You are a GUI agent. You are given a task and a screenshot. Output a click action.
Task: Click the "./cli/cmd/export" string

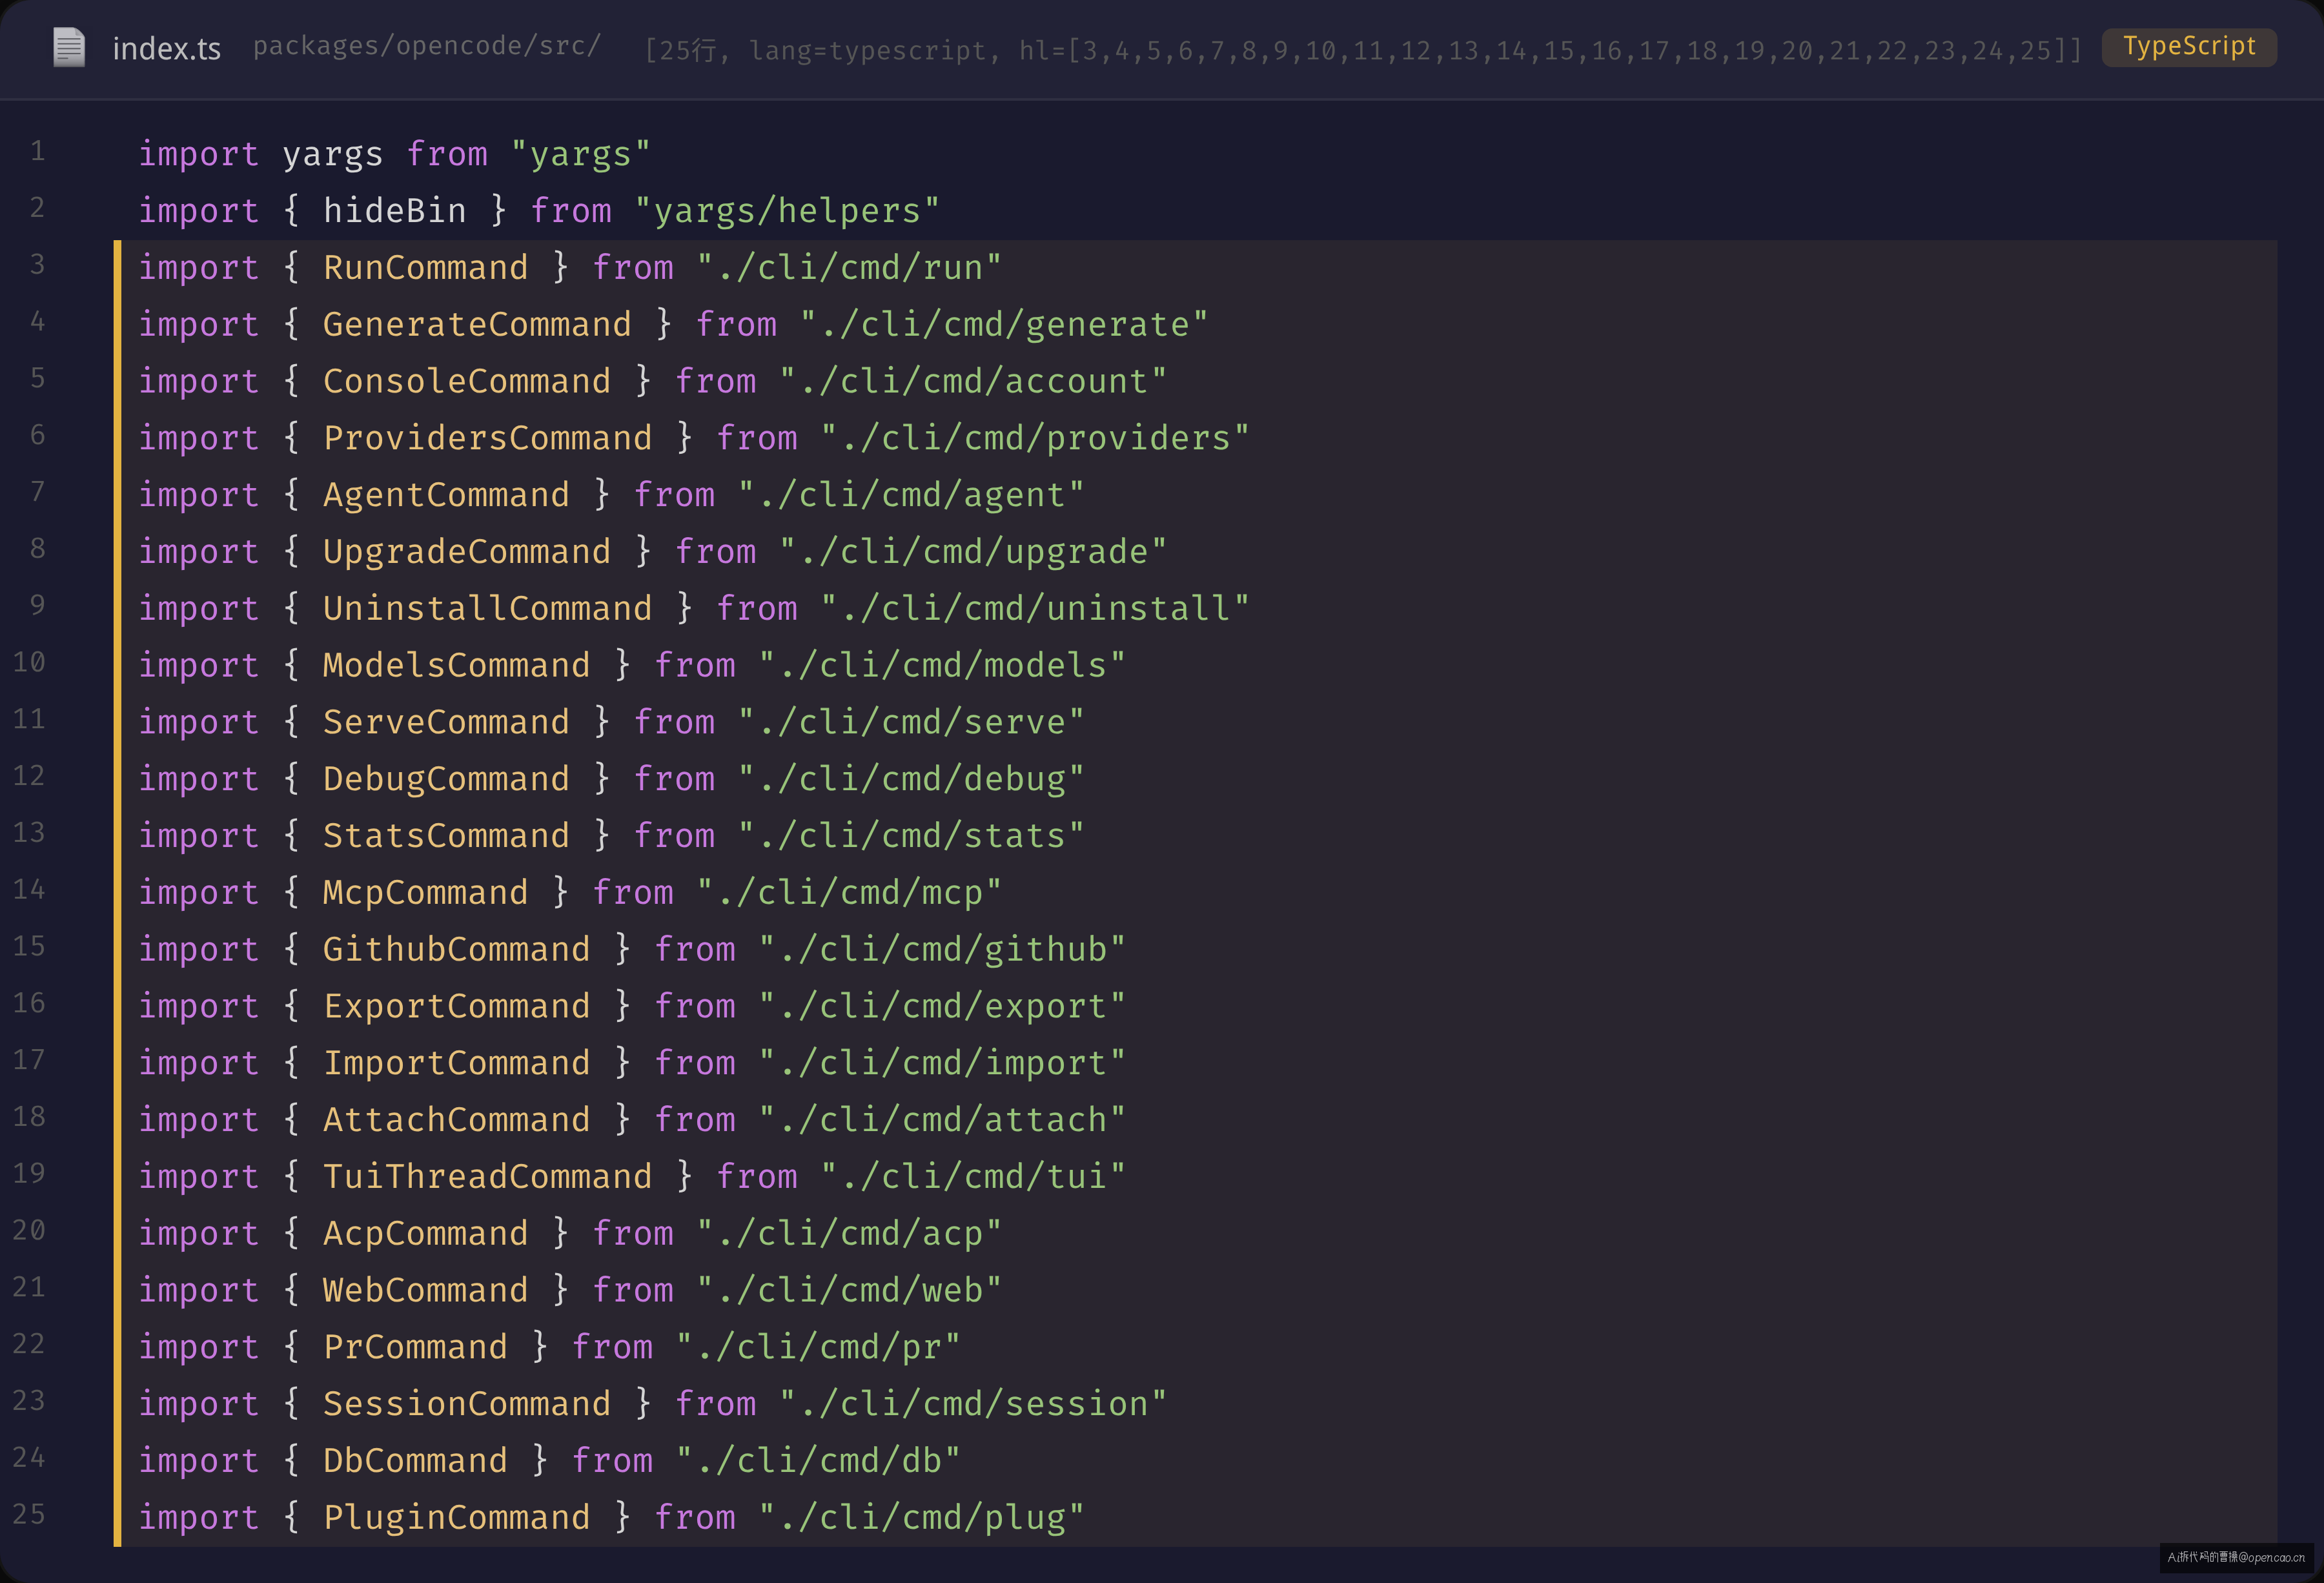[942, 1006]
